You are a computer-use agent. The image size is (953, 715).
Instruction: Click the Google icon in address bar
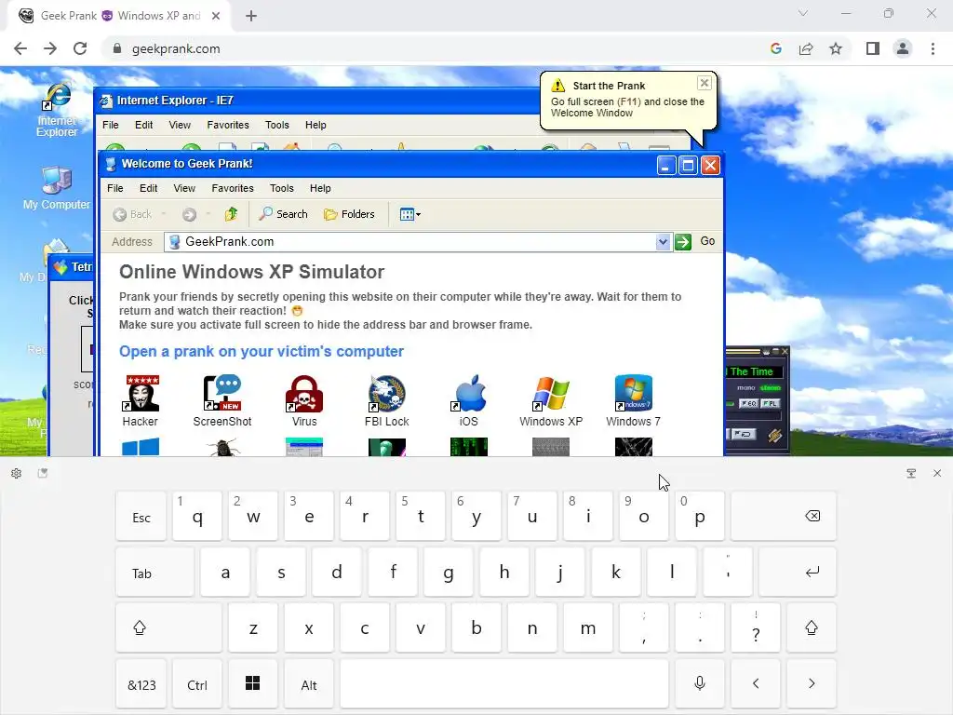tap(775, 48)
